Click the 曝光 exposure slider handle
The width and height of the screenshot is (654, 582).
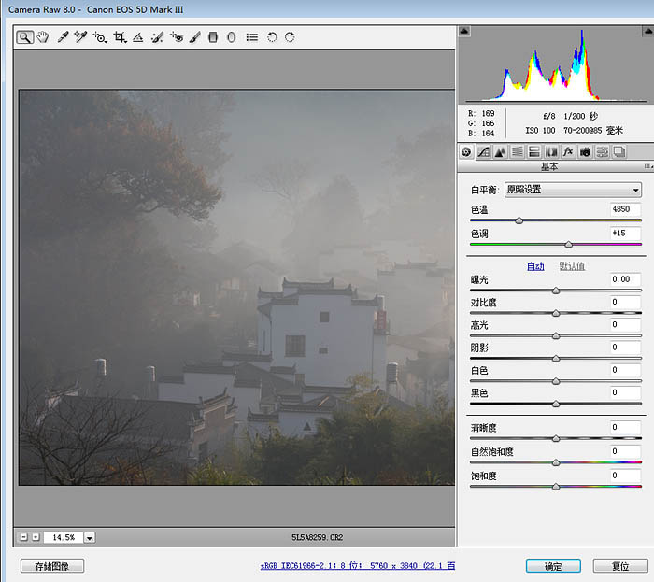tap(556, 291)
